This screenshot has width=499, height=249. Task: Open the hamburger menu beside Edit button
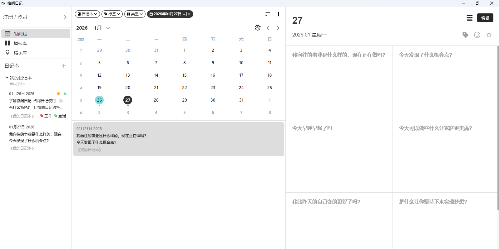(x=469, y=18)
